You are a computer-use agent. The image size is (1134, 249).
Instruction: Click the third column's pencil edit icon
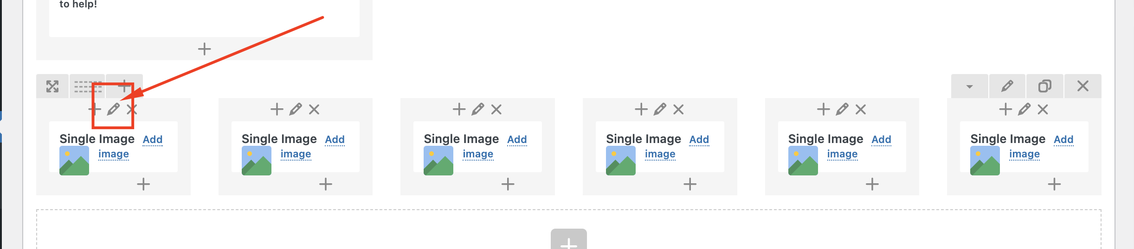[x=477, y=109]
